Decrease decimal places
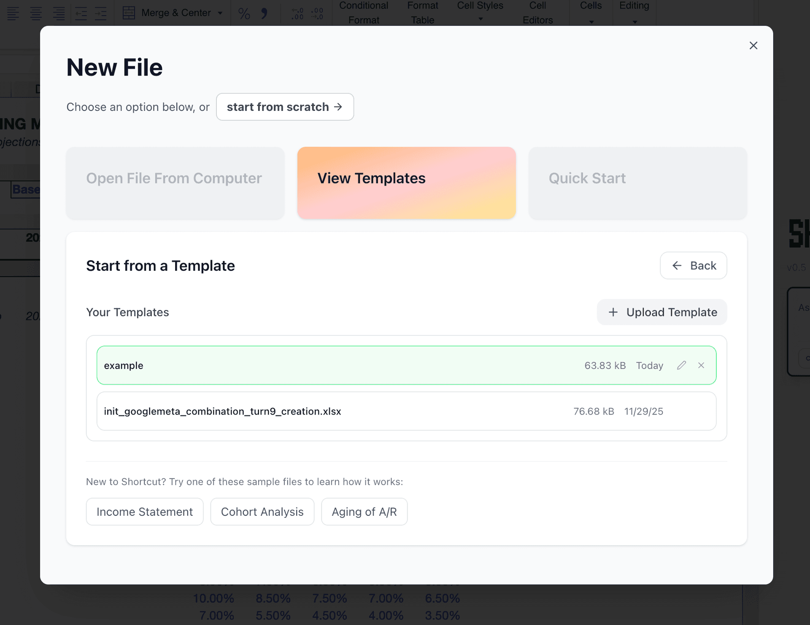Image resolution: width=810 pixels, height=625 pixels. (316, 13)
